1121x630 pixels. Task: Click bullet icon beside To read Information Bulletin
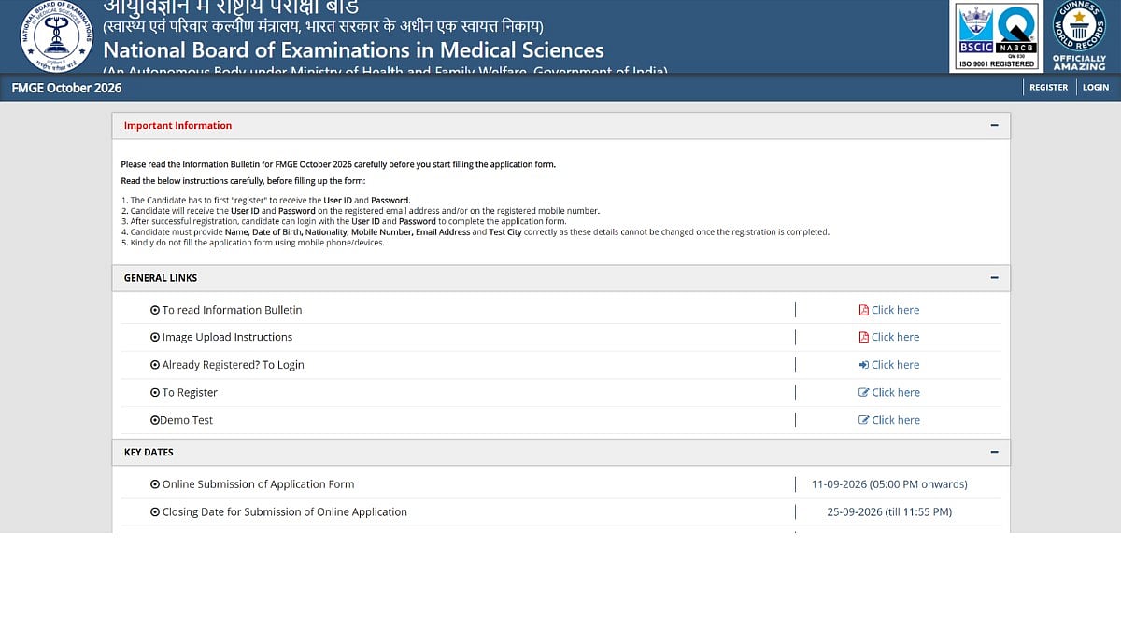[x=155, y=310]
